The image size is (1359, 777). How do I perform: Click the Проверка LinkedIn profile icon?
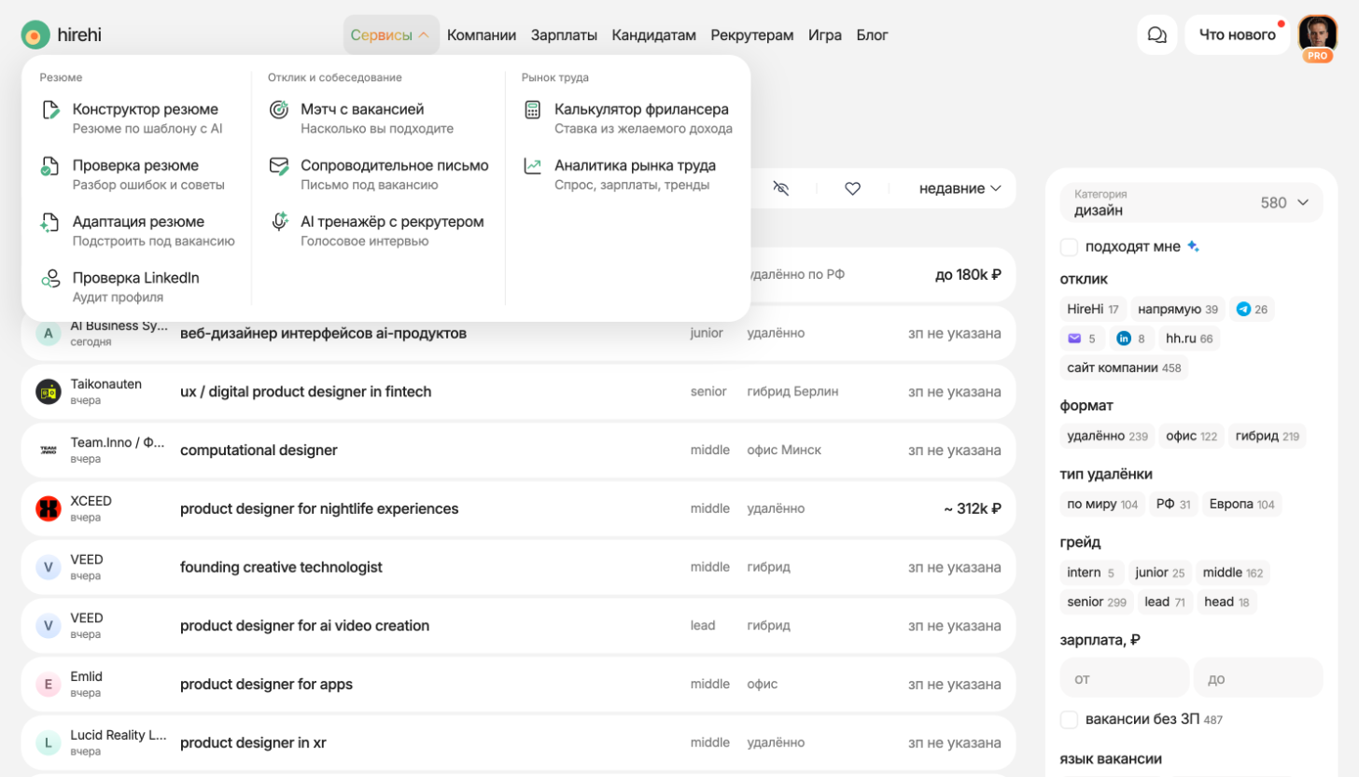pyautogui.click(x=50, y=279)
